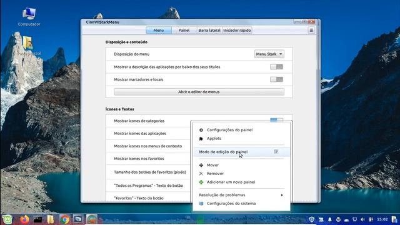Open the Linux Mint start menu
The height and width of the screenshot is (225, 400).
point(7,219)
